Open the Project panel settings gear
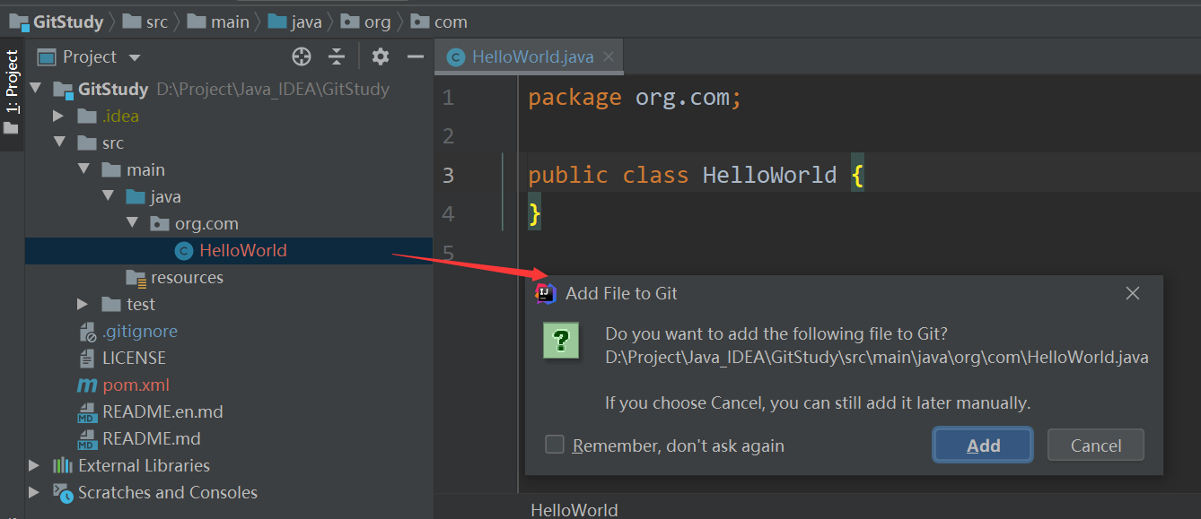 pyautogui.click(x=381, y=57)
